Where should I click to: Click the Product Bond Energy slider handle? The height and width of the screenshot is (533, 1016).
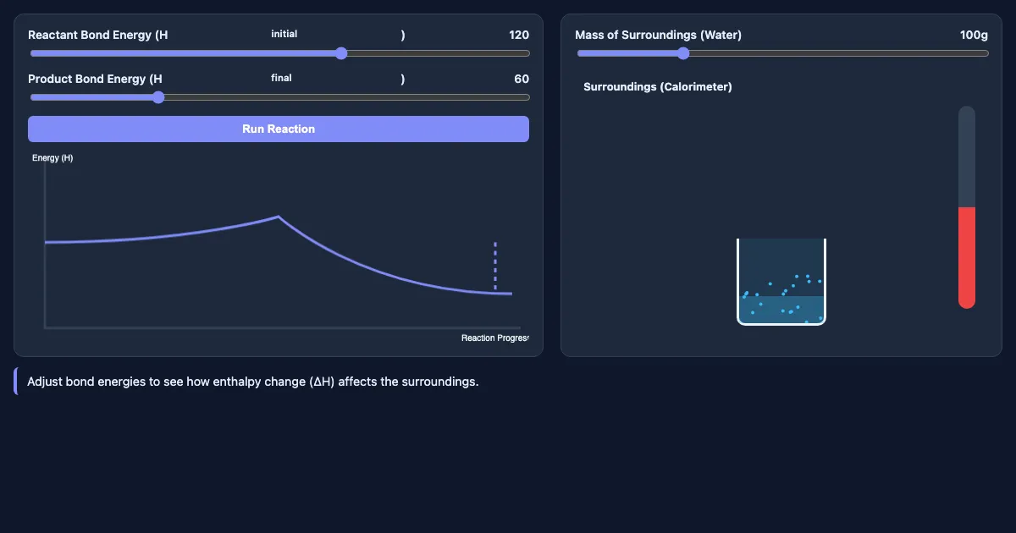pos(158,97)
